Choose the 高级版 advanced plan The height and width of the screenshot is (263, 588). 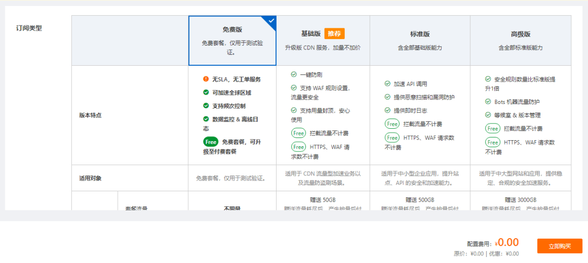(520, 34)
